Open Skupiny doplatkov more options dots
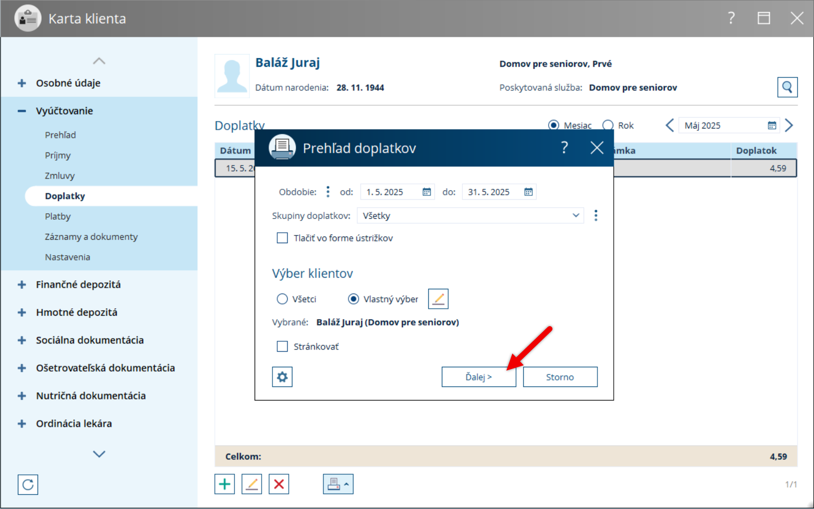Screen dimensions: 814x509 596,215
